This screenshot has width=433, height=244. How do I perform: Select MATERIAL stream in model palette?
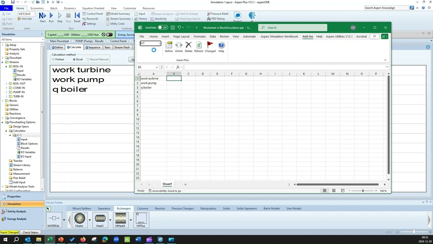(53, 220)
